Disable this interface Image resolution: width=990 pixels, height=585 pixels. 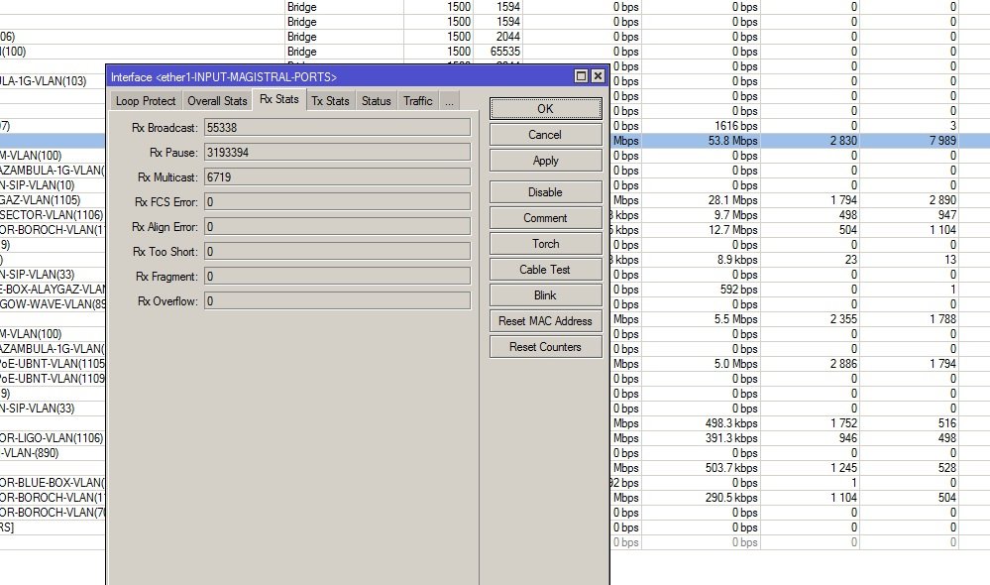(545, 192)
